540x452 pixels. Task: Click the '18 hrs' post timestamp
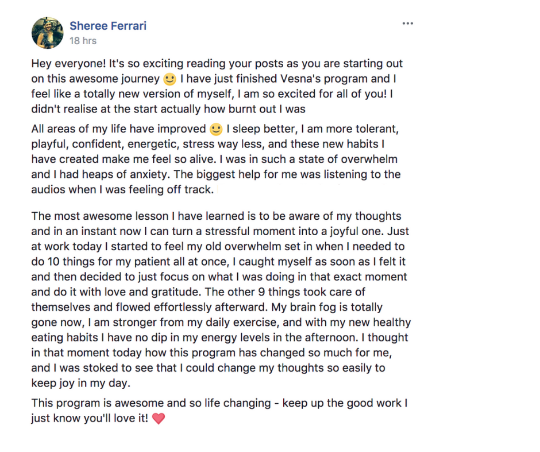click(83, 41)
